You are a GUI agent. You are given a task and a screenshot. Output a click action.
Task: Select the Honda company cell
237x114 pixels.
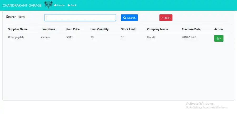[x=151, y=37]
